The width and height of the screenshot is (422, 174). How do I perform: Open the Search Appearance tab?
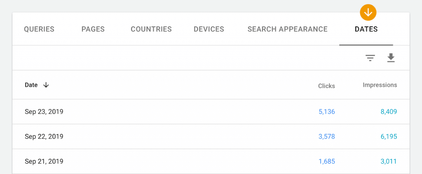(288, 29)
